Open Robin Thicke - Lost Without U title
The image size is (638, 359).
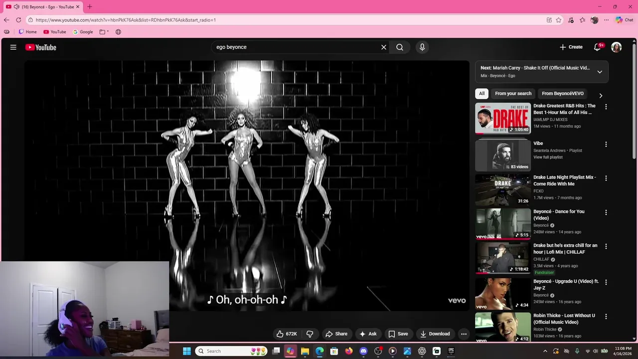coord(564,319)
